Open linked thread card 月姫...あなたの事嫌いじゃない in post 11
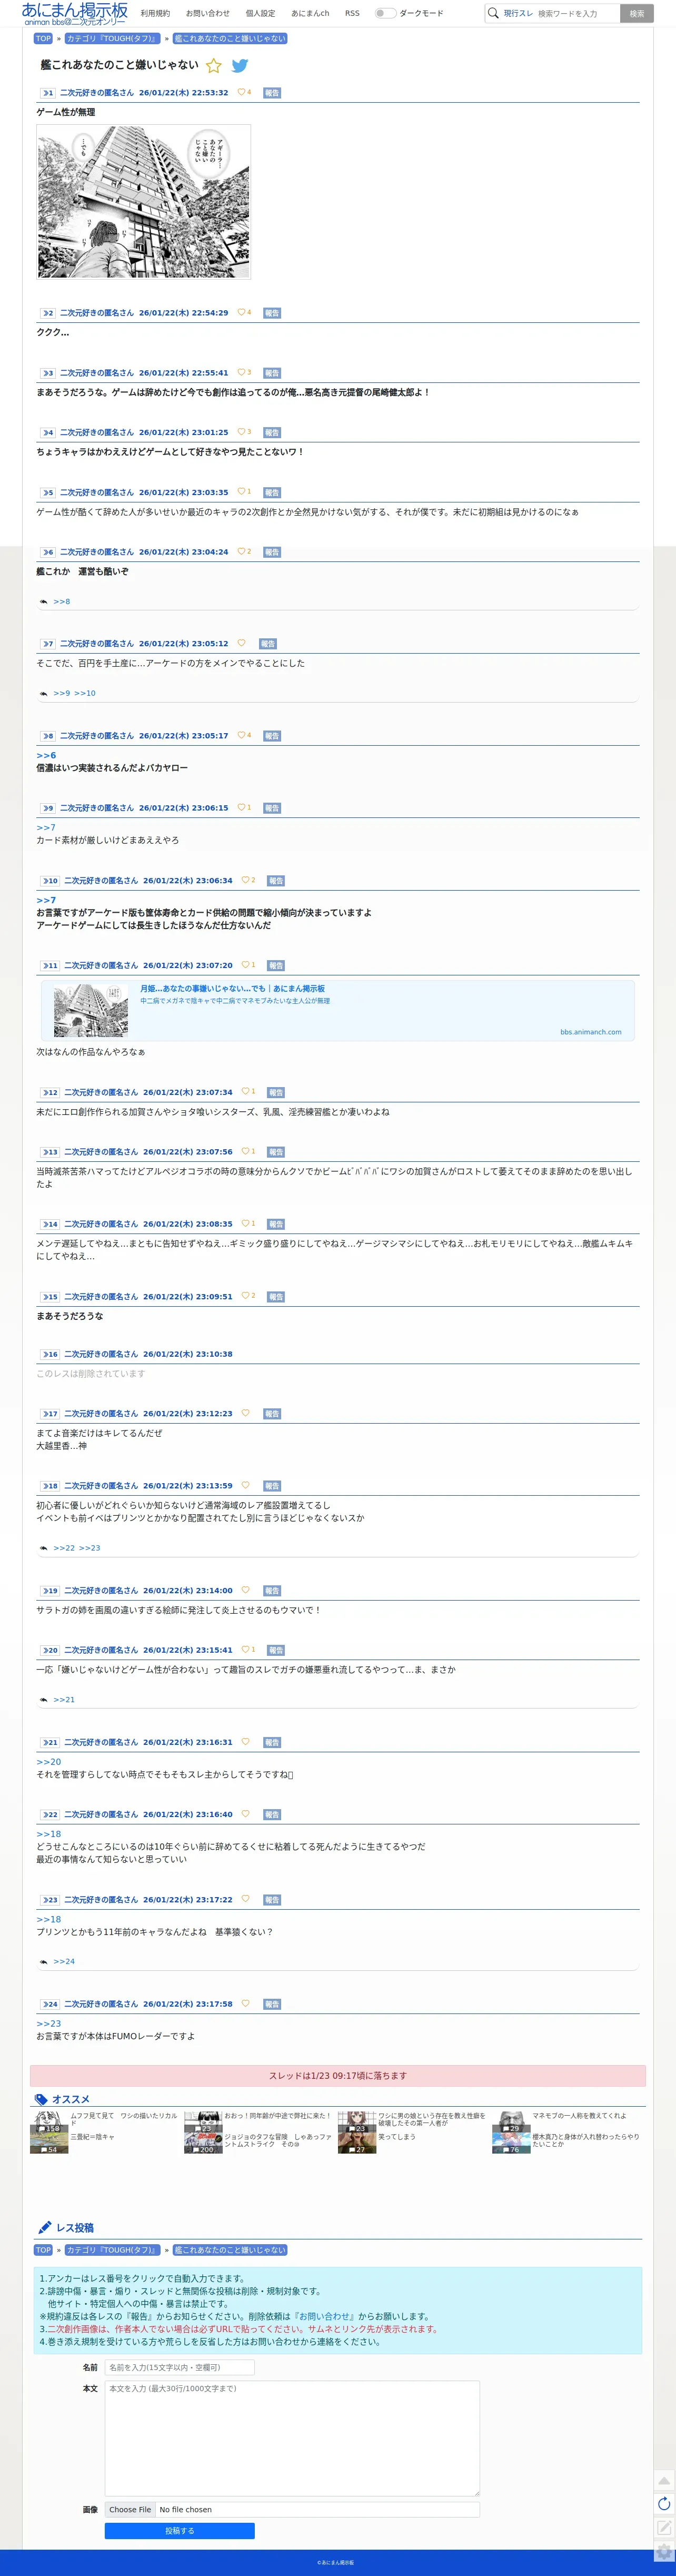This screenshot has height=2576, width=676. 338,1010
